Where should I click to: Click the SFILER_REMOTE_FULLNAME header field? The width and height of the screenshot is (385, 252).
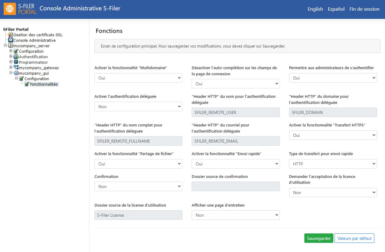(x=138, y=141)
